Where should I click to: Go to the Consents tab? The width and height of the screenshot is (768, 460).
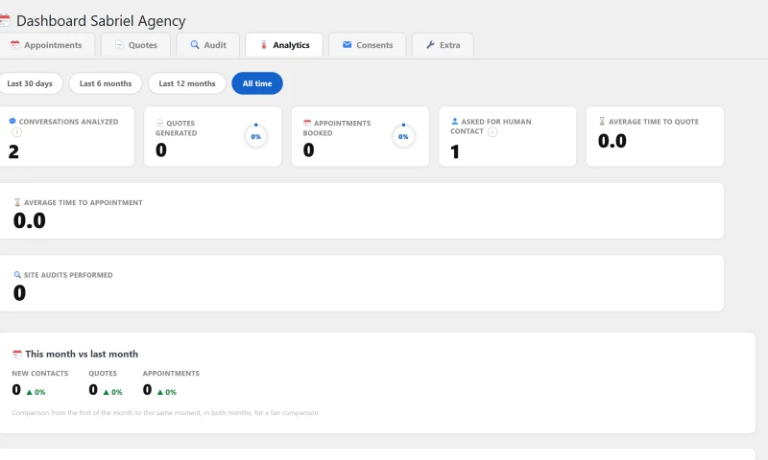[x=368, y=45]
